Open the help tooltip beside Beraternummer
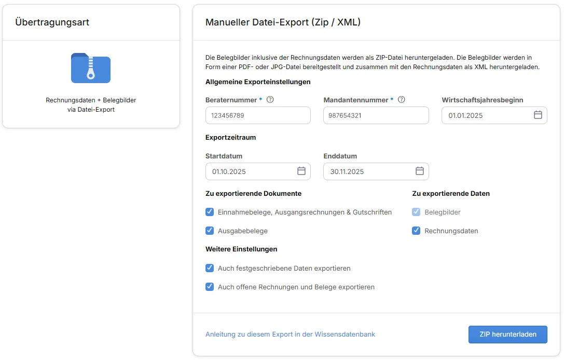The image size is (564, 360). (270, 99)
